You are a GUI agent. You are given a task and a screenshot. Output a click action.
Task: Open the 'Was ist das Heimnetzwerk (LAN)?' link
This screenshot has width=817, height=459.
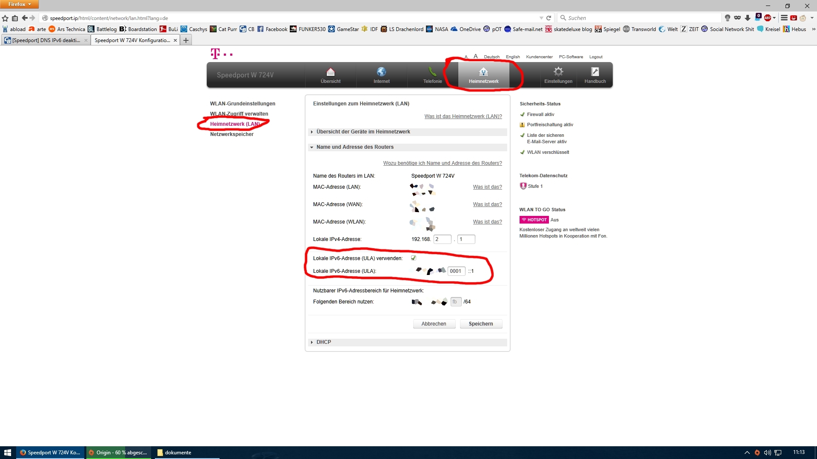pos(463,116)
